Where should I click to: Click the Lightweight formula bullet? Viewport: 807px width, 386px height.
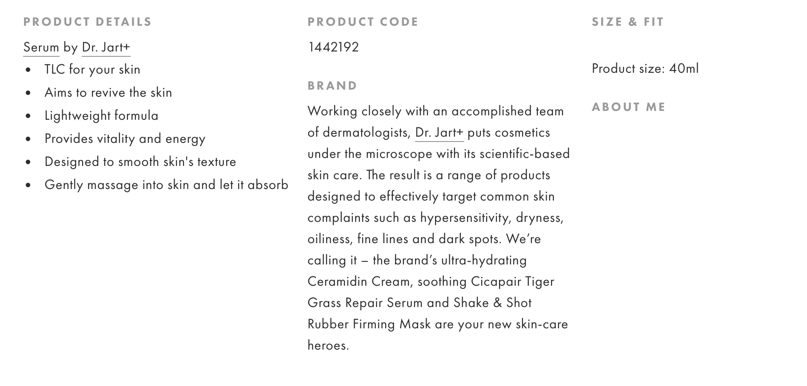pos(101,115)
